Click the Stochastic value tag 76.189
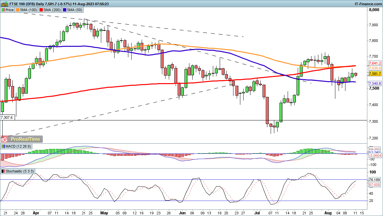This screenshot has width=383, height=216. coord(375,180)
